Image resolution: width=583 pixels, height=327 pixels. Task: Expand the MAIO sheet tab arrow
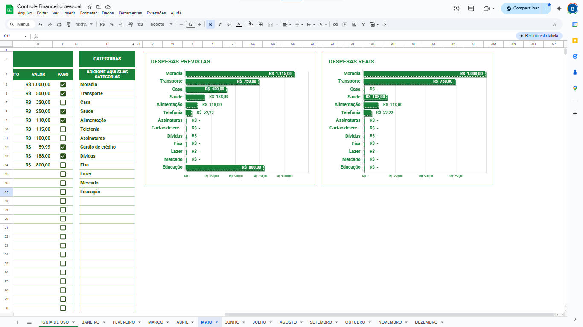tap(217, 322)
